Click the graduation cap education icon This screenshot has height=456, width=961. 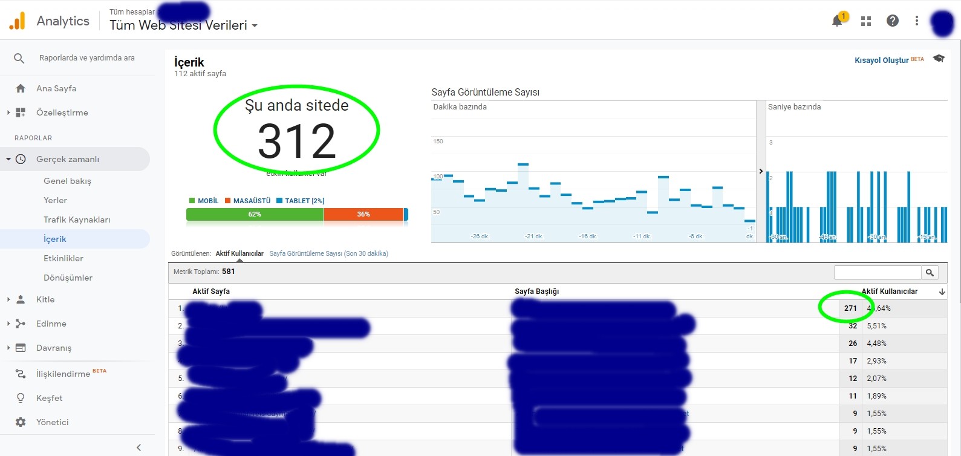click(939, 59)
